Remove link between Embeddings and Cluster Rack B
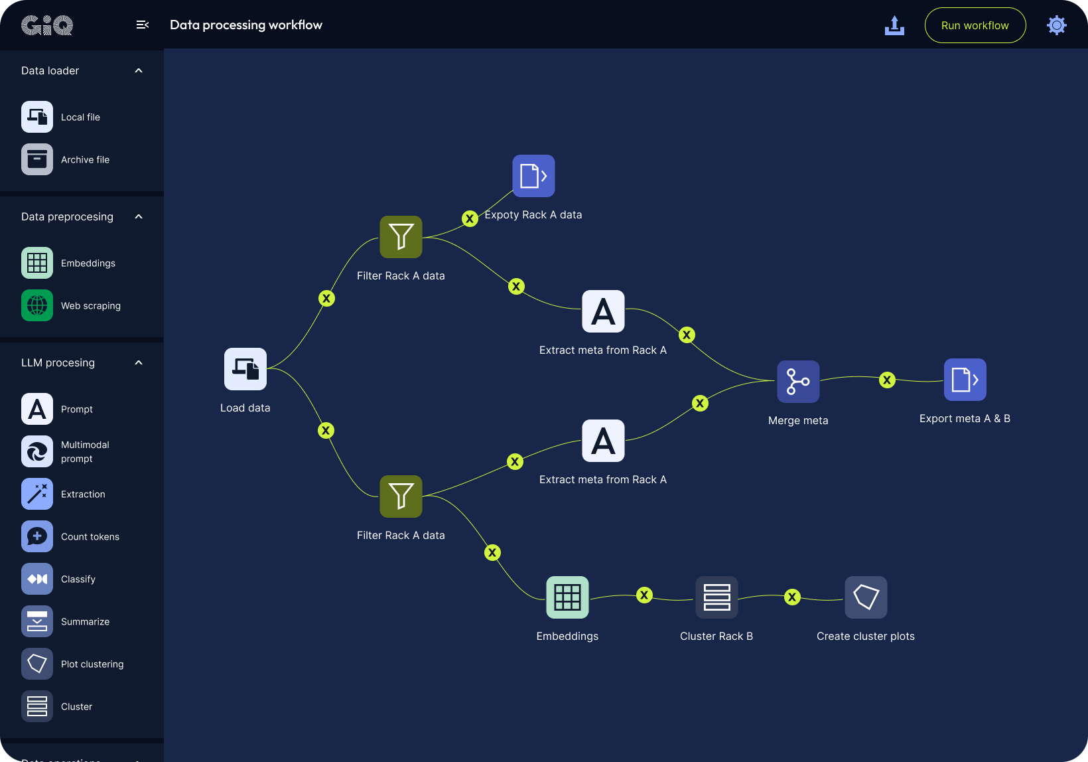 tap(644, 595)
